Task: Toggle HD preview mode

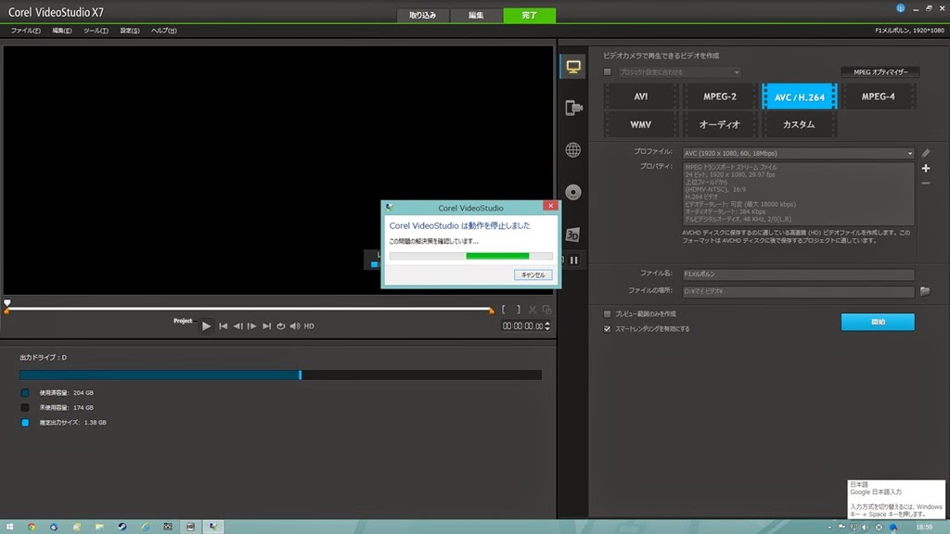Action: pyautogui.click(x=309, y=326)
